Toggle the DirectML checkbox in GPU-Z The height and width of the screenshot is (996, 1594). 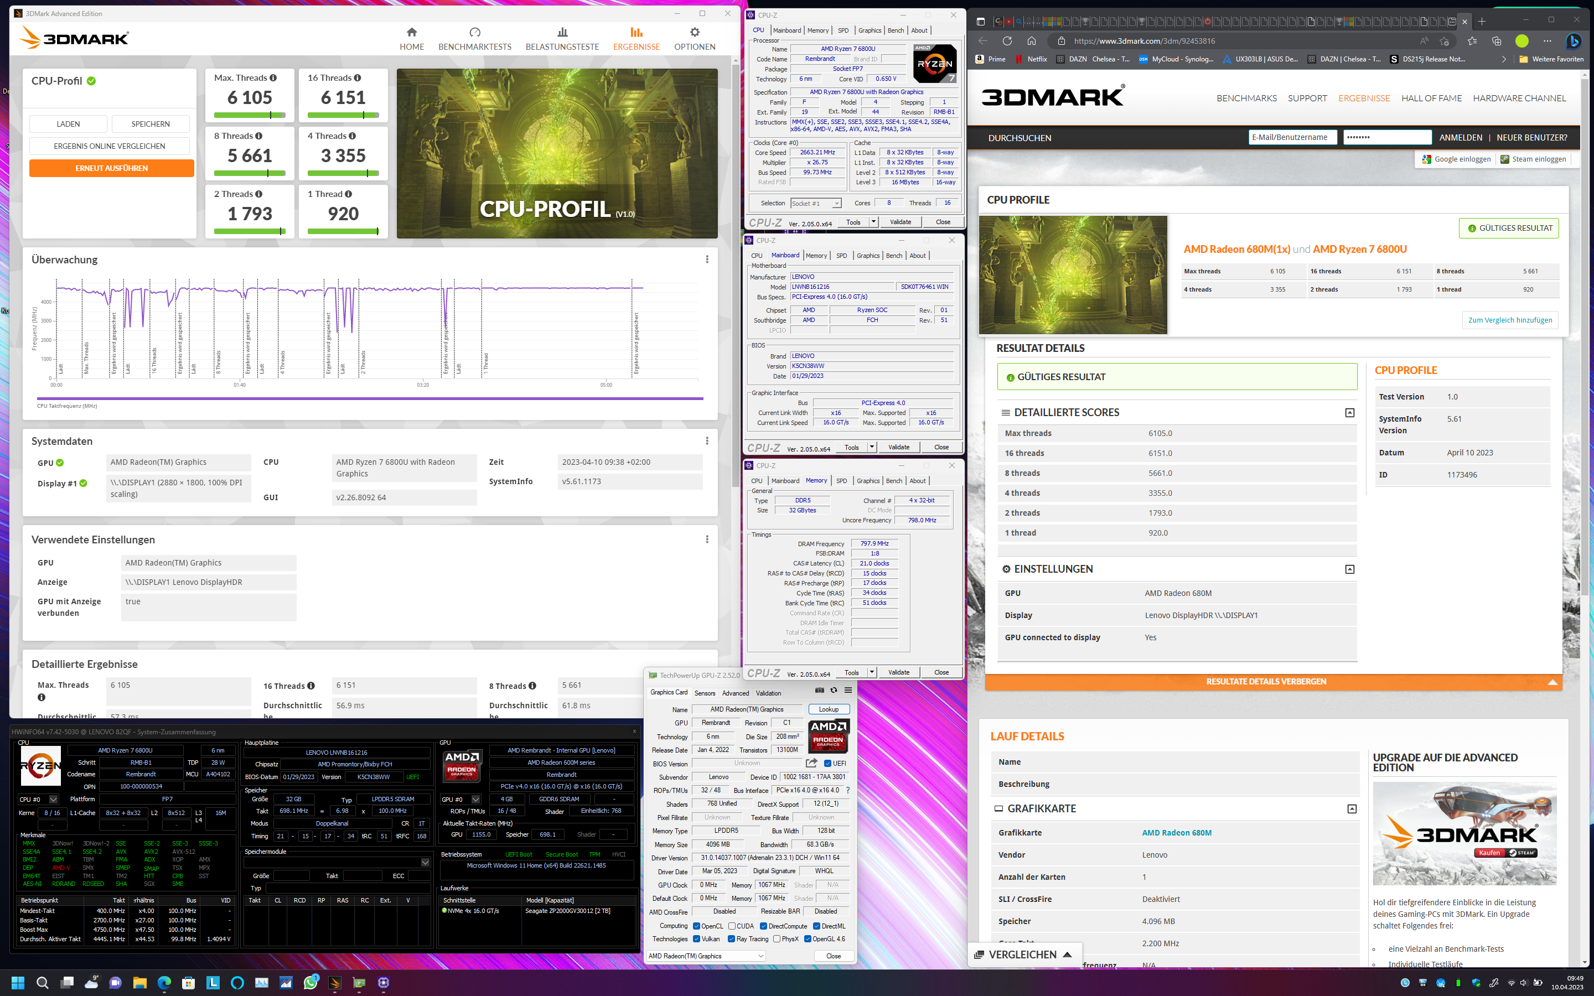[817, 926]
